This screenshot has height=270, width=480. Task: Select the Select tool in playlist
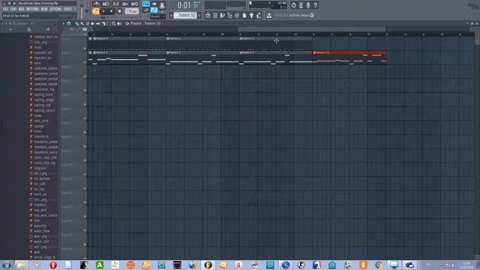coord(109,23)
